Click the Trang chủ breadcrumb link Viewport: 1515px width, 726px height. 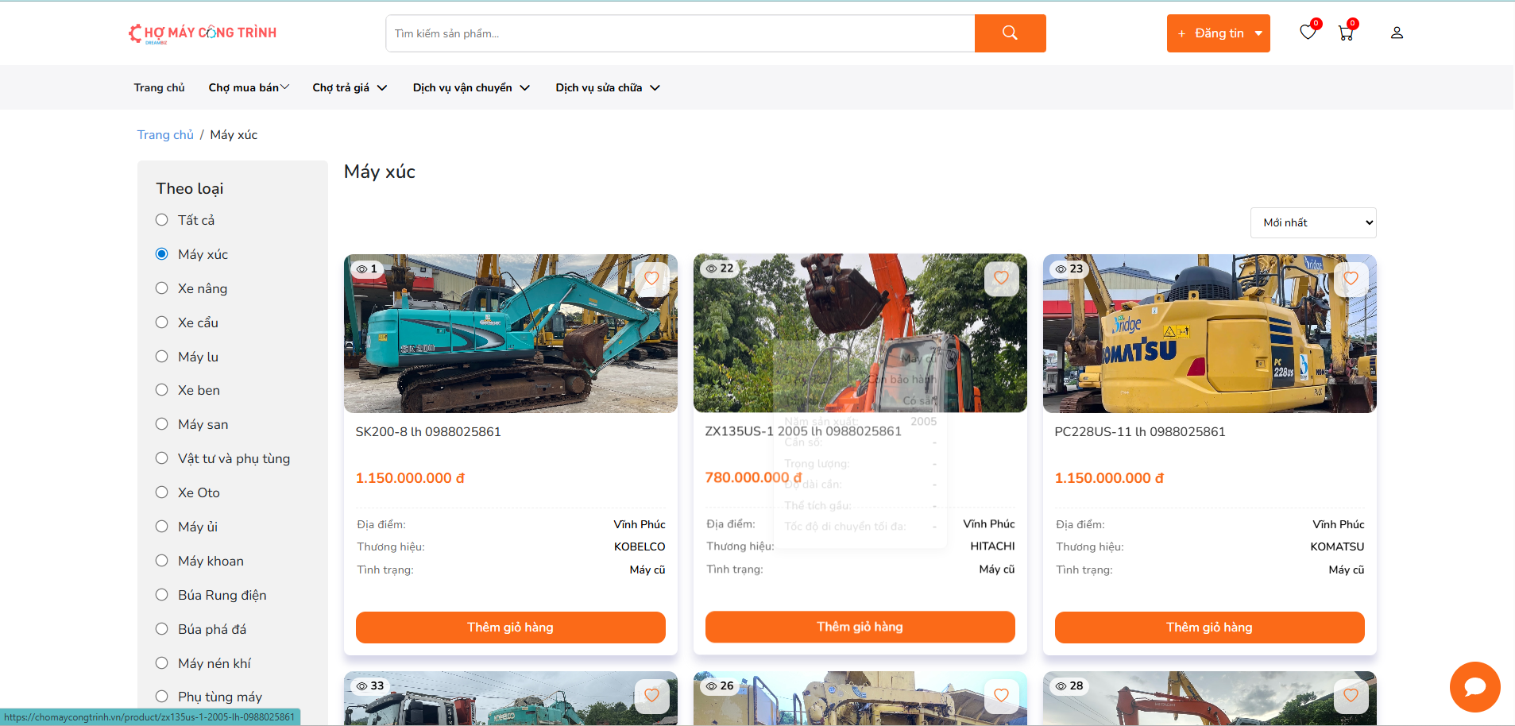[x=165, y=135]
